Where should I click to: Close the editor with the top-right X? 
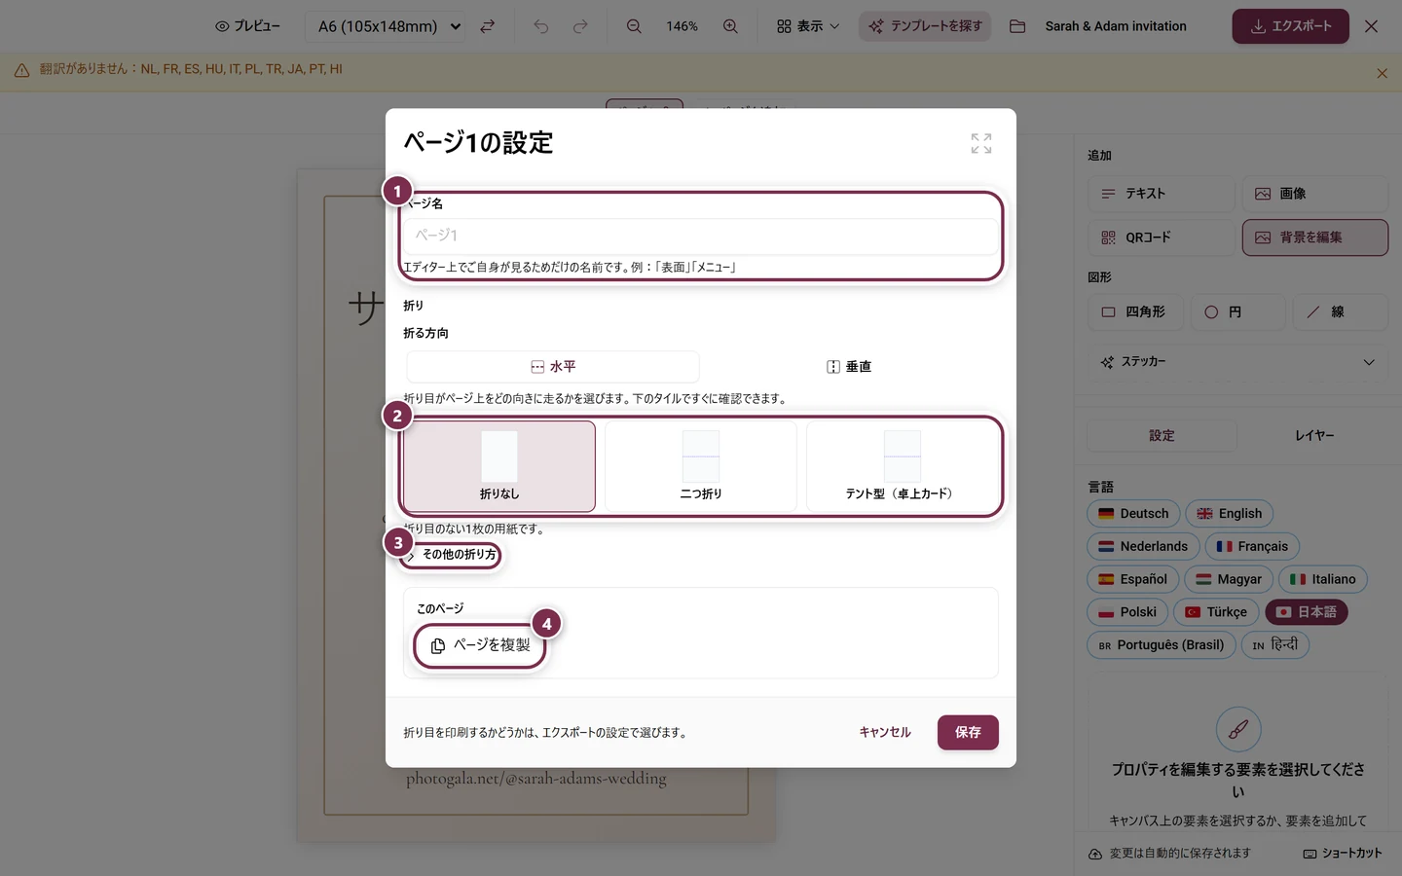pyautogui.click(x=1371, y=26)
